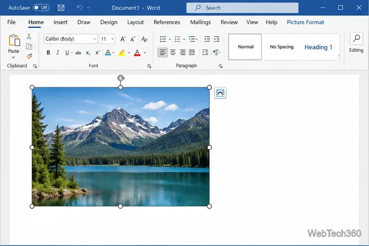Open the File menu

(12, 22)
